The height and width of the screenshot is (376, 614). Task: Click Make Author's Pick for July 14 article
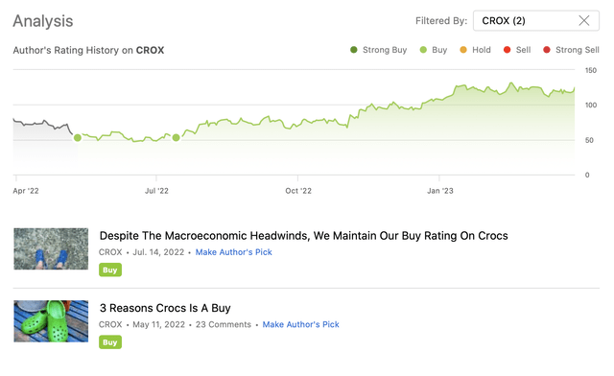pyautogui.click(x=234, y=252)
